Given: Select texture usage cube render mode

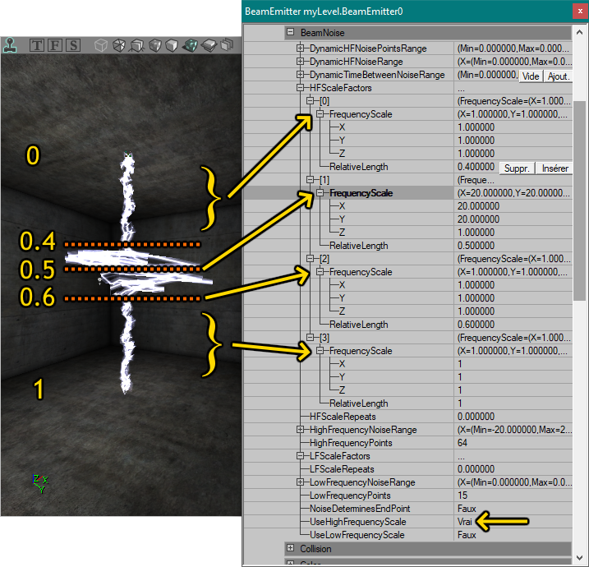Looking at the screenshot, I should 136,45.
